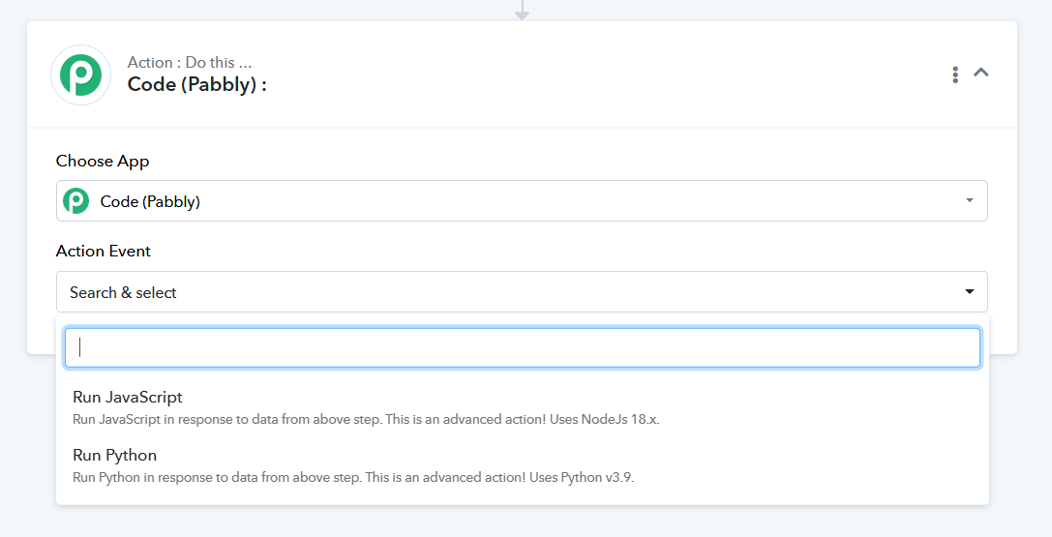This screenshot has width=1052, height=537.
Task: Click empty header area of the action card
Action: pos(604,75)
